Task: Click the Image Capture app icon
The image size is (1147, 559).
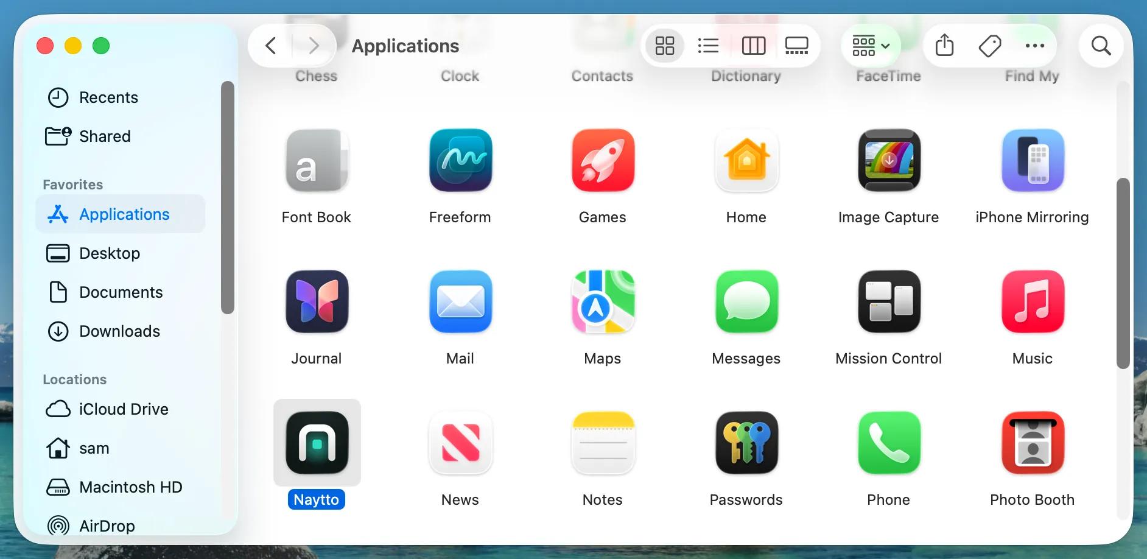Action: [x=889, y=160]
